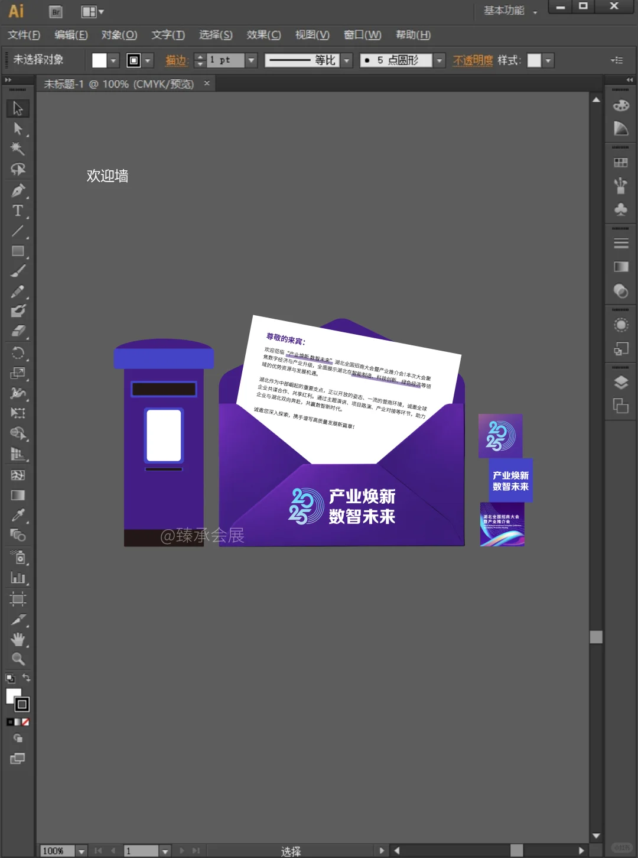Open the 文件(F) menu
The image size is (638, 858).
24,35
